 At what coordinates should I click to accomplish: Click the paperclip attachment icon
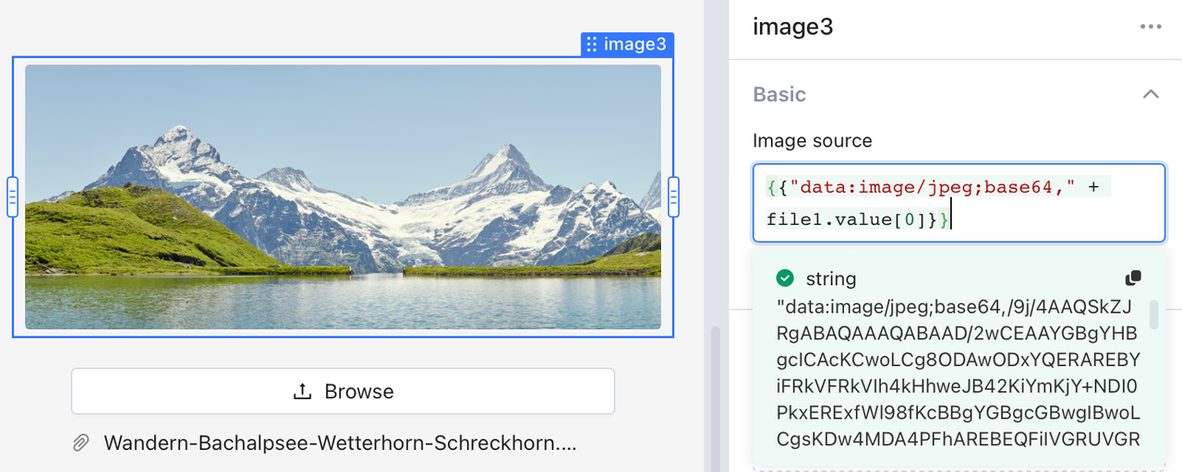[x=81, y=443]
